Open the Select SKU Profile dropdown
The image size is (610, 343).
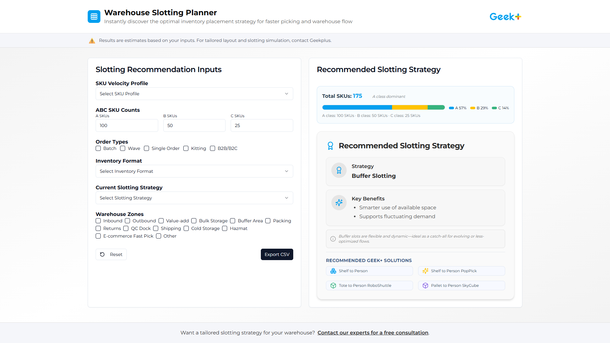coord(194,94)
